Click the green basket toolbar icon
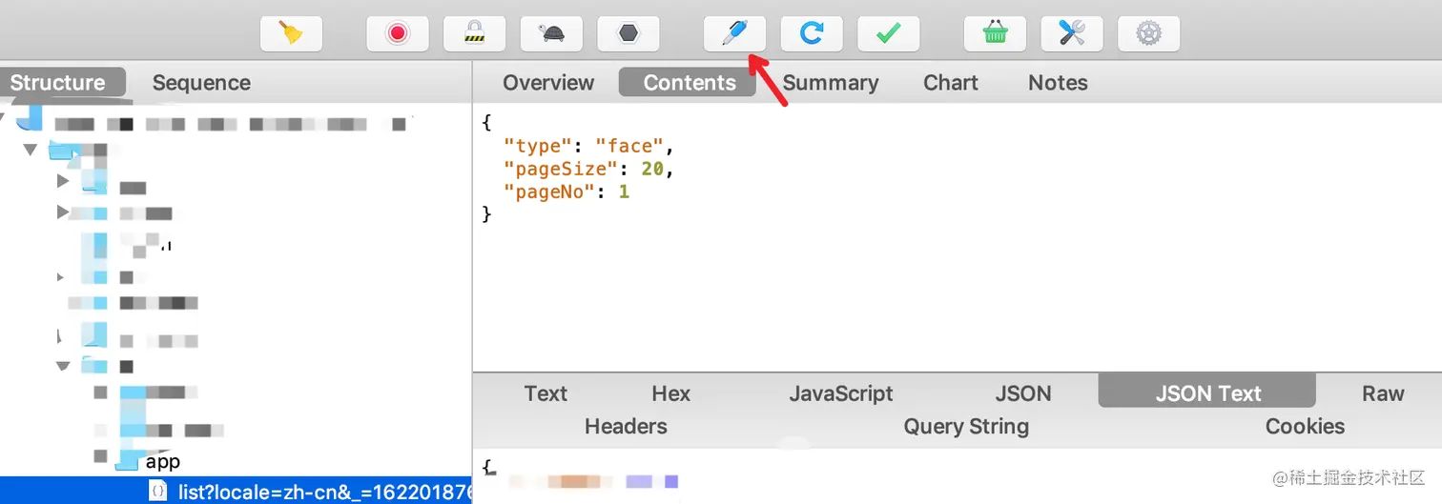Image resolution: width=1442 pixels, height=504 pixels. click(x=995, y=33)
